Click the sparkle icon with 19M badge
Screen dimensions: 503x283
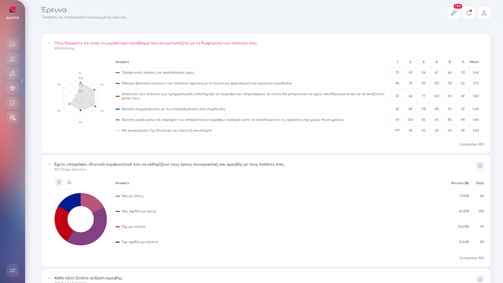tap(453, 13)
